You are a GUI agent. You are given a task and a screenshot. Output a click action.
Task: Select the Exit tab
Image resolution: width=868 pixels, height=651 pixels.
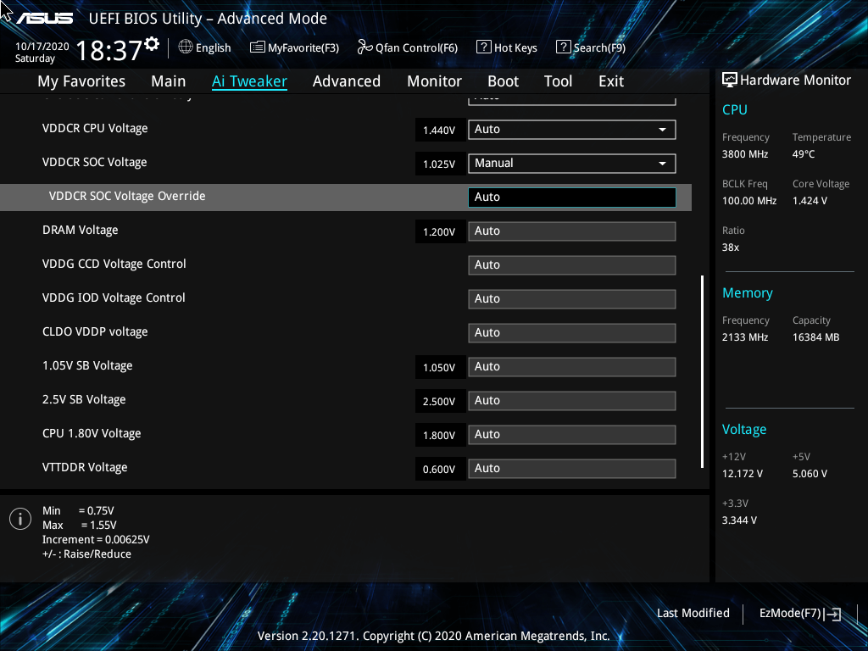611,81
